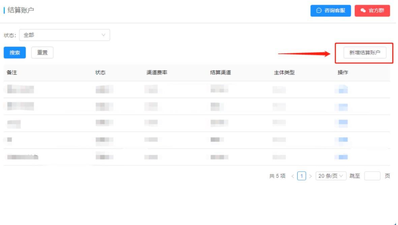Click the 咨询客服 button

click(331, 11)
